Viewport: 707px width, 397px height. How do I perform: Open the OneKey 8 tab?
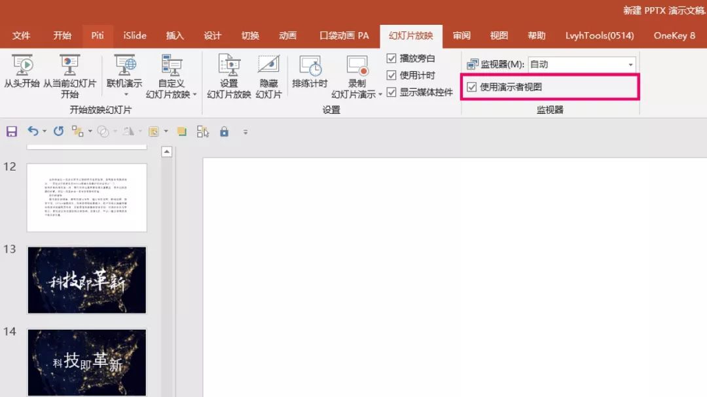[x=674, y=35]
